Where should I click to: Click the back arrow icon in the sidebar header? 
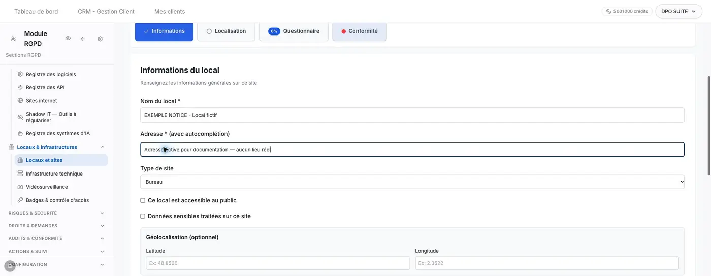83,39
